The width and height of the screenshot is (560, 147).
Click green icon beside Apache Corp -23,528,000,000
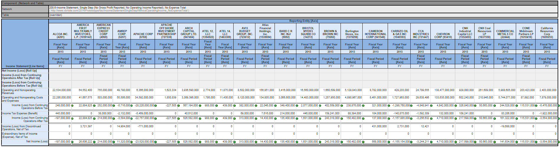click(x=156, y=142)
